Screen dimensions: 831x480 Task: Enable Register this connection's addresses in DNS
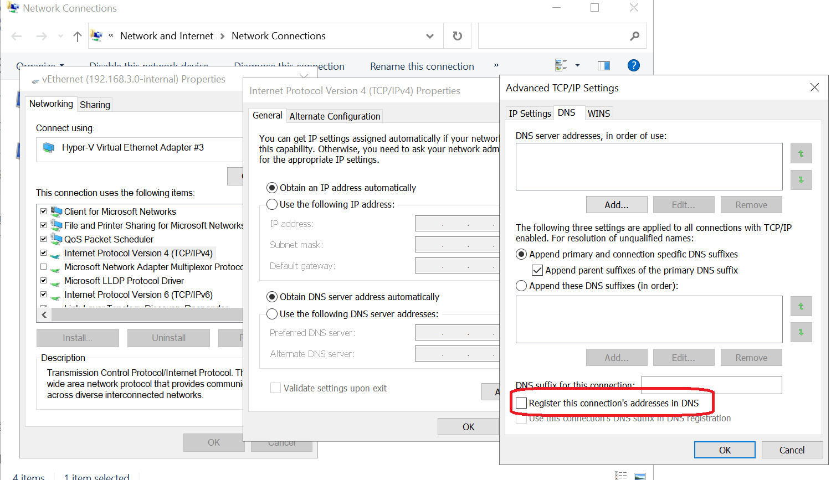point(521,403)
